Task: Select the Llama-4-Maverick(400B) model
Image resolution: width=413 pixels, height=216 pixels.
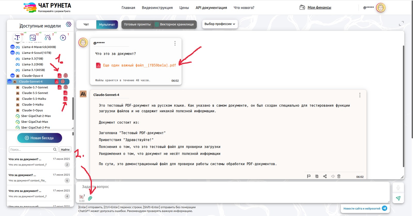Action: click(x=39, y=47)
